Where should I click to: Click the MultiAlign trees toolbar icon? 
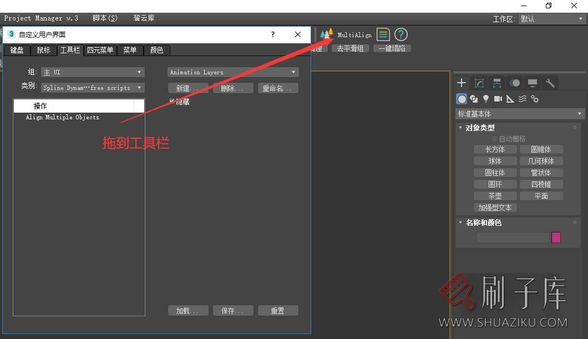327,34
